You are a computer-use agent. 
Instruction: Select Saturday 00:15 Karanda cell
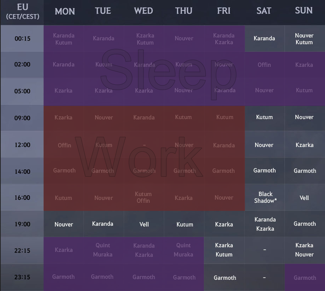pos(264,38)
